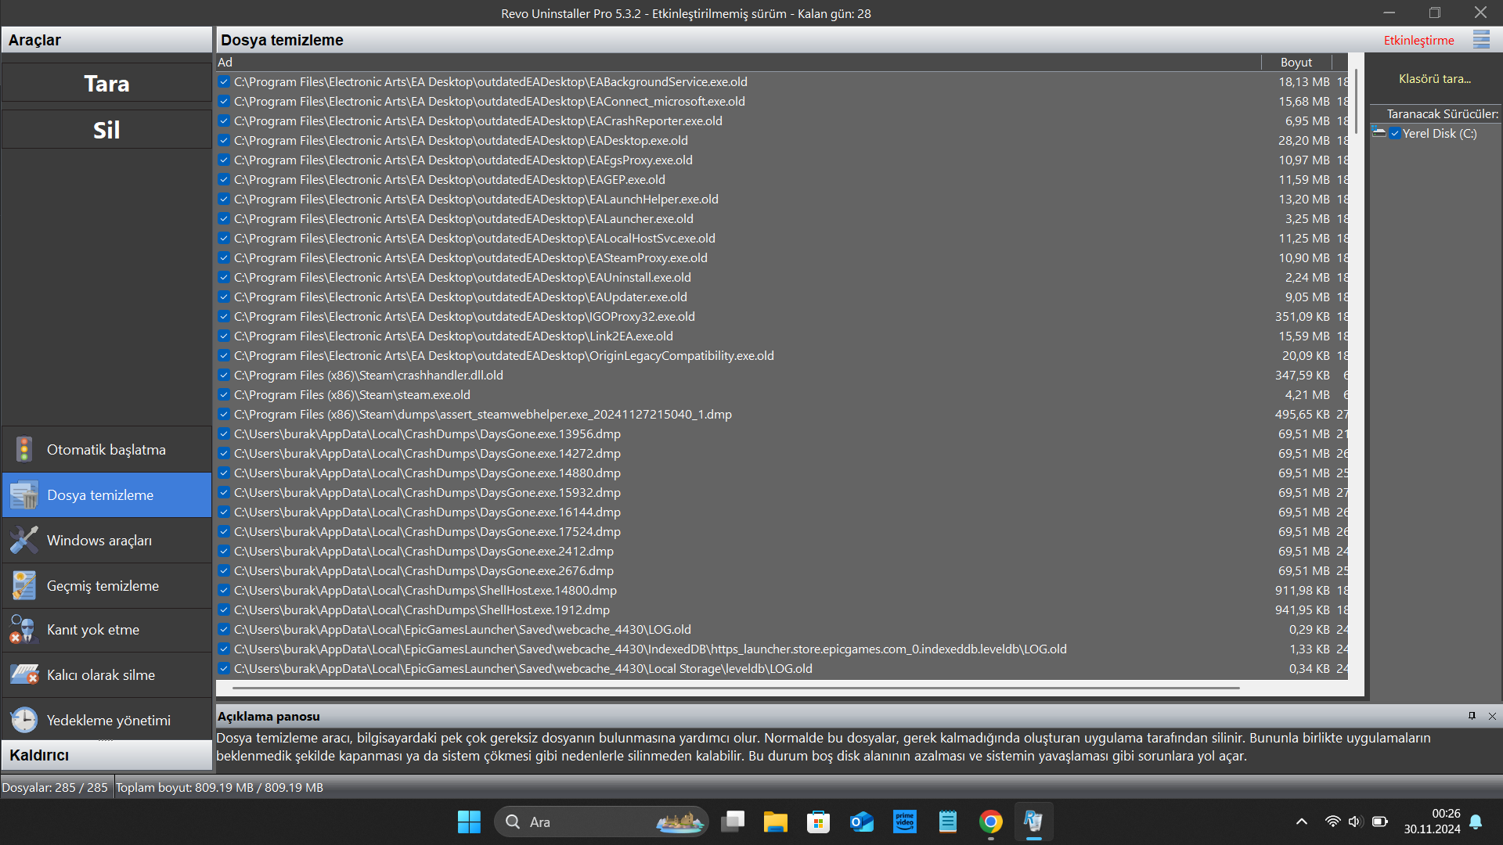
Task: Sort the list by the Boyut column header
Action: [x=1296, y=63]
